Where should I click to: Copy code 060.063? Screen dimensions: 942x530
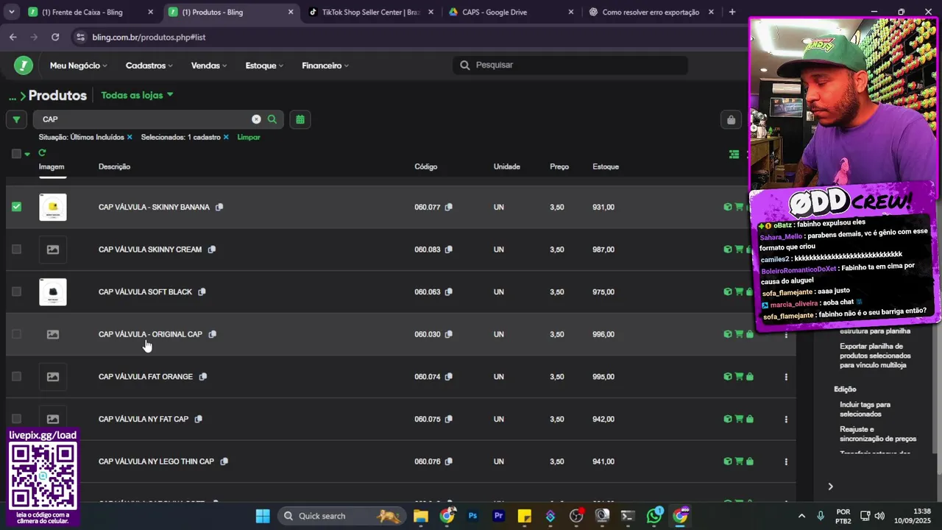[x=448, y=291]
